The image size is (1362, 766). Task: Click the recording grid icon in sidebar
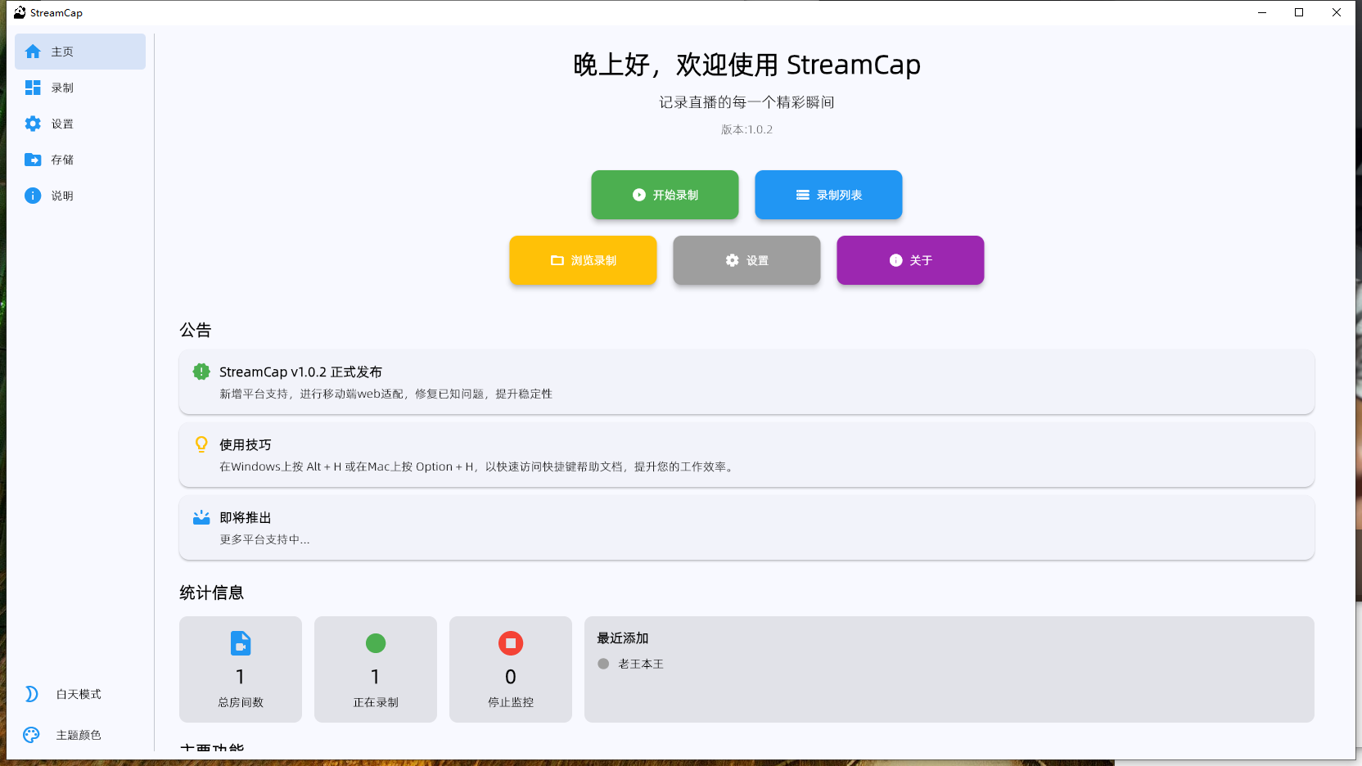[x=33, y=87]
